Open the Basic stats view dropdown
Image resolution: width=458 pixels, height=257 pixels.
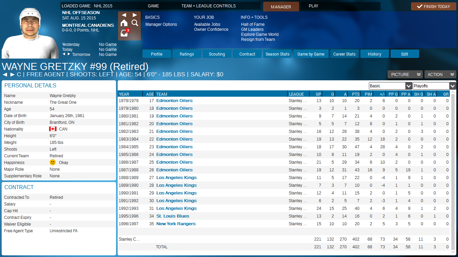(390, 86)
